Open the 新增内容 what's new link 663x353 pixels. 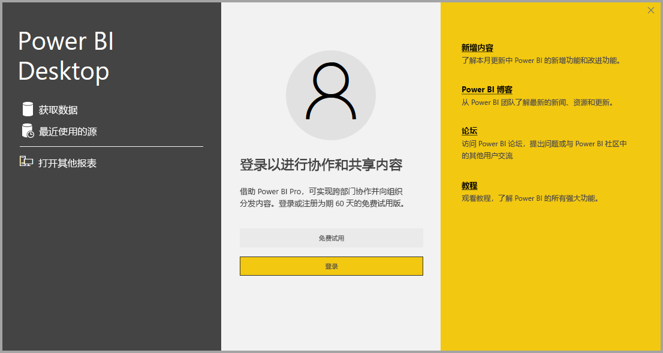tap(477, 48)
